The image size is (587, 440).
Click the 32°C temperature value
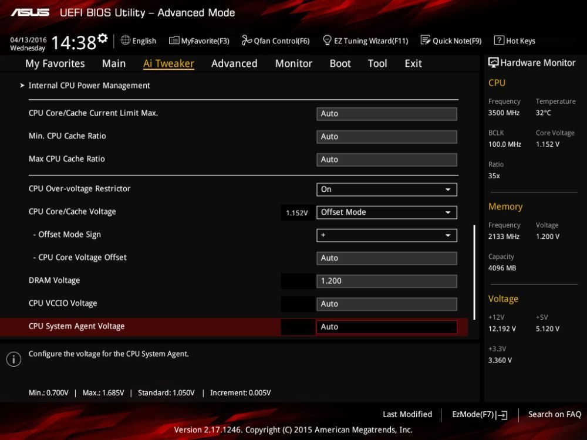pos(543,113)
